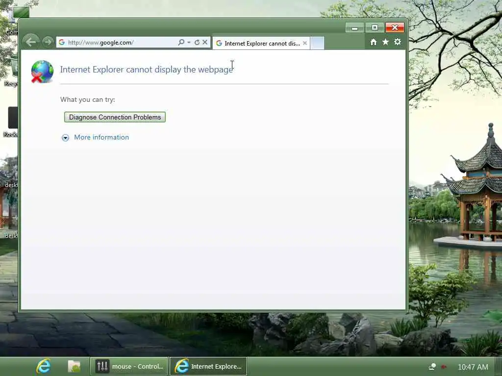Go to the Home page icon
Viewport: 502px width, 376px height.
[373, 42]
